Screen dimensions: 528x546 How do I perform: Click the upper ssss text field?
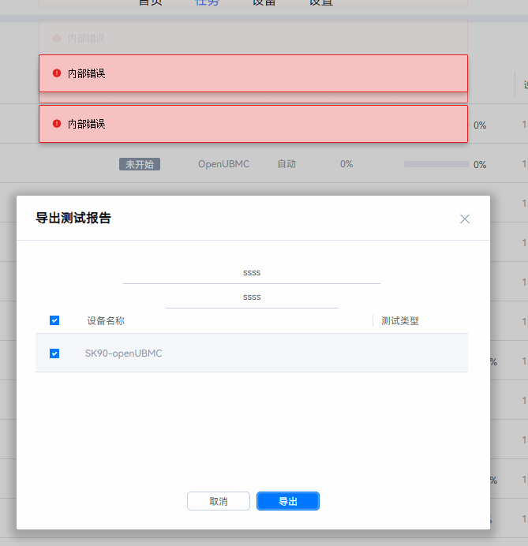click(252, 273)
